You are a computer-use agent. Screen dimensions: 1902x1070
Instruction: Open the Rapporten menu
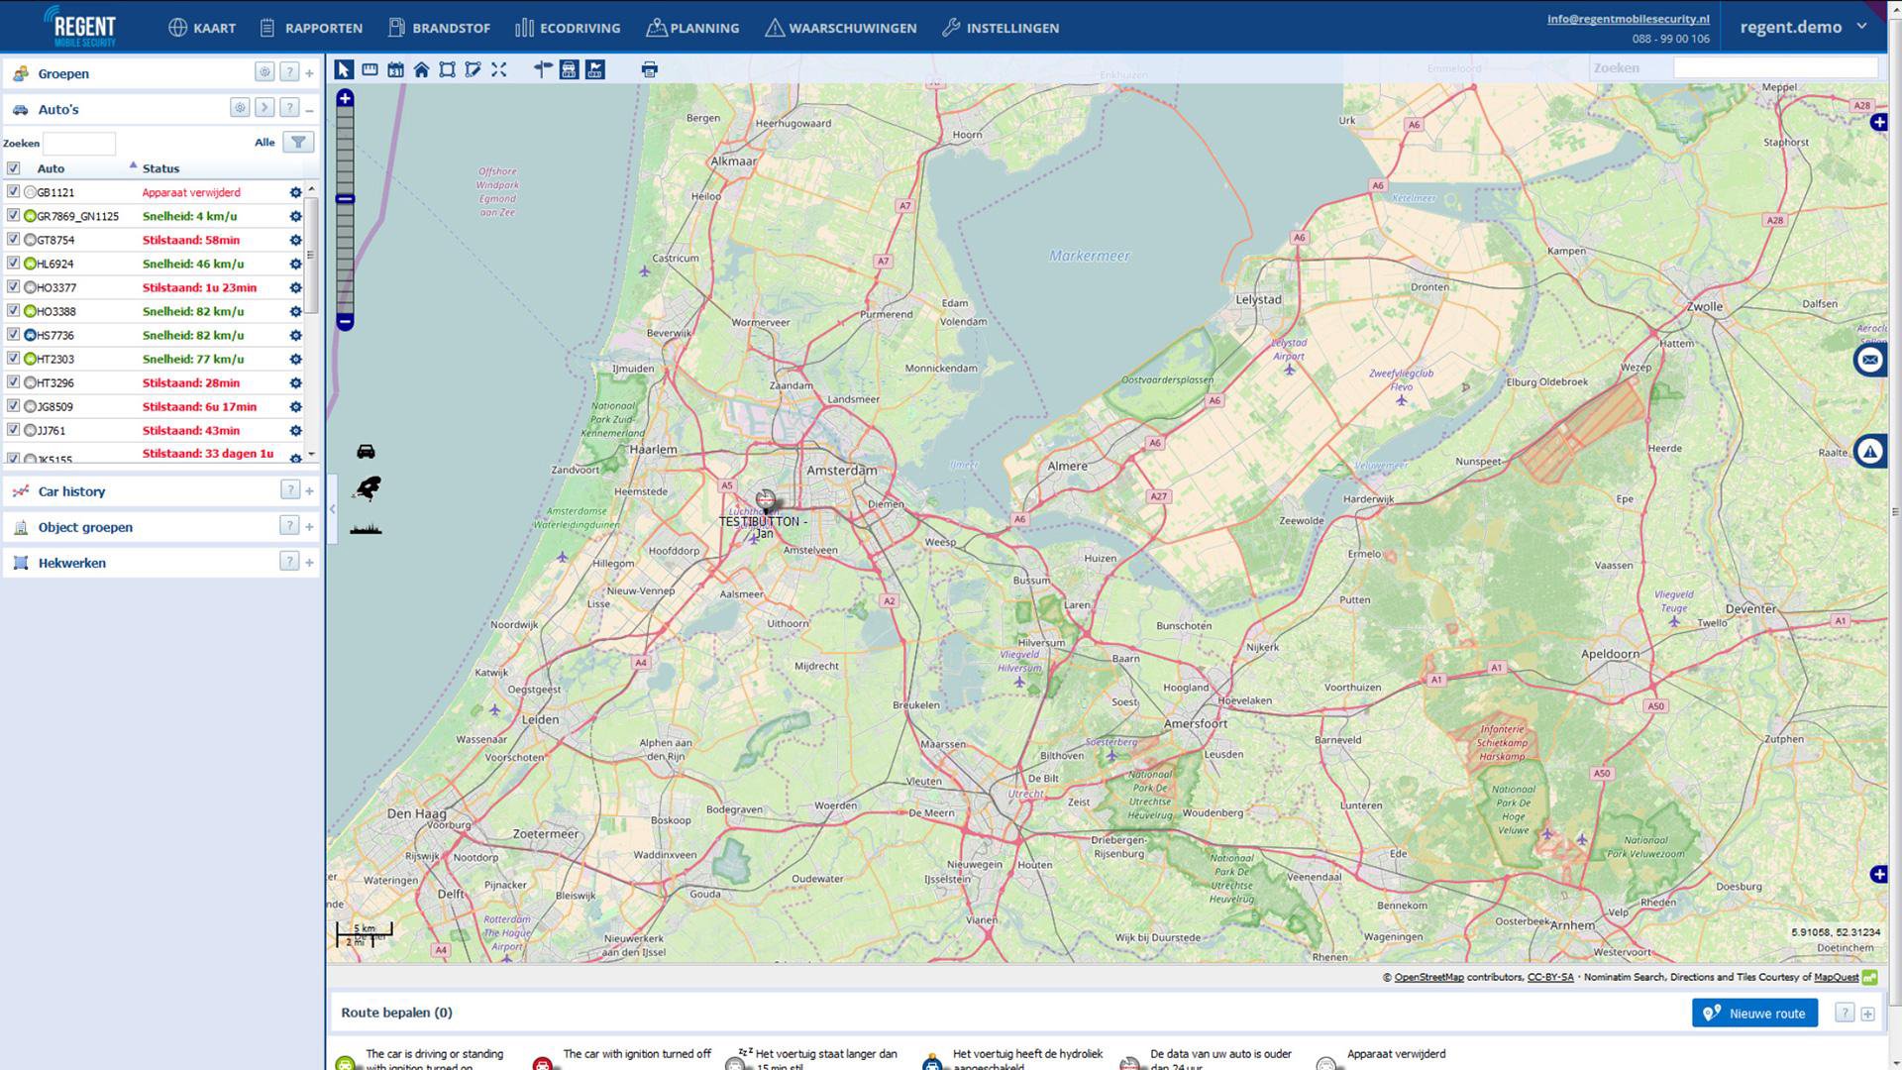311,28
